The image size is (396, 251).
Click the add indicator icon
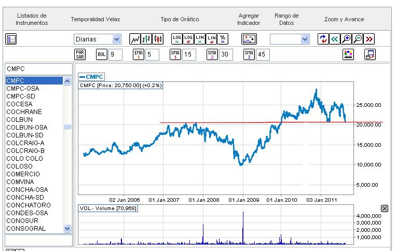pos(249,39)
